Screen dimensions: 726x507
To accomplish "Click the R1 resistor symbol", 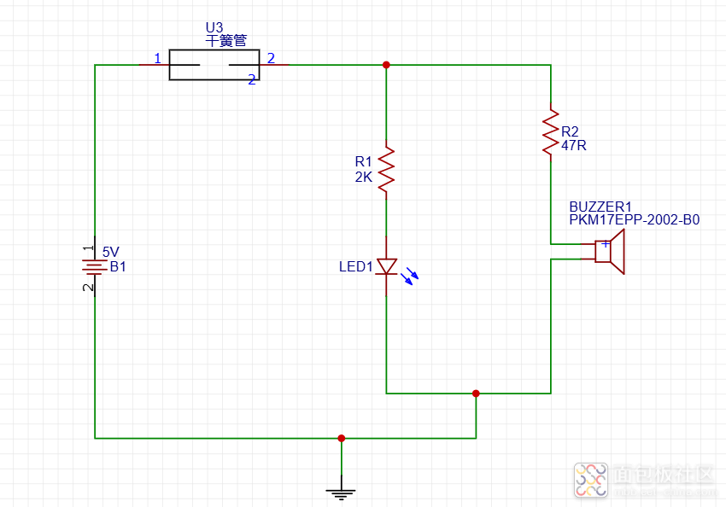I will pos(386,167).
